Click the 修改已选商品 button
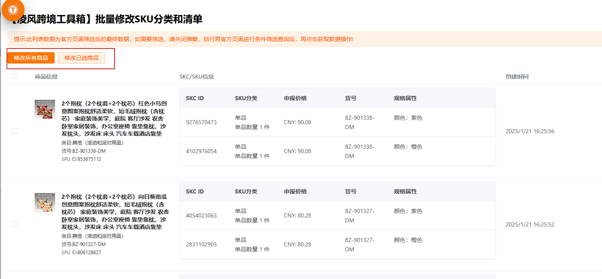The image size is (602, 279). 82,57
